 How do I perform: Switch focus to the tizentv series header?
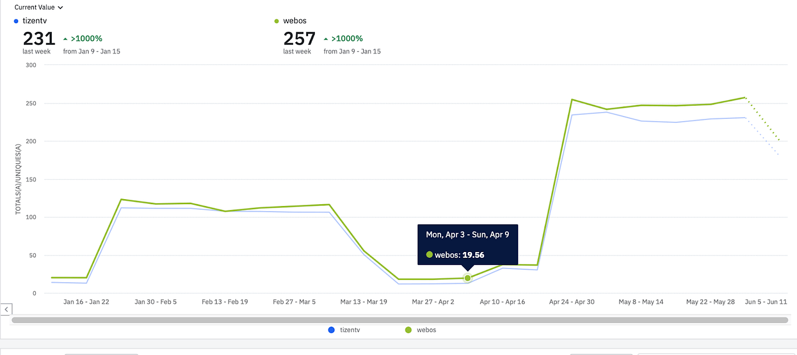[x=35, y=20]
